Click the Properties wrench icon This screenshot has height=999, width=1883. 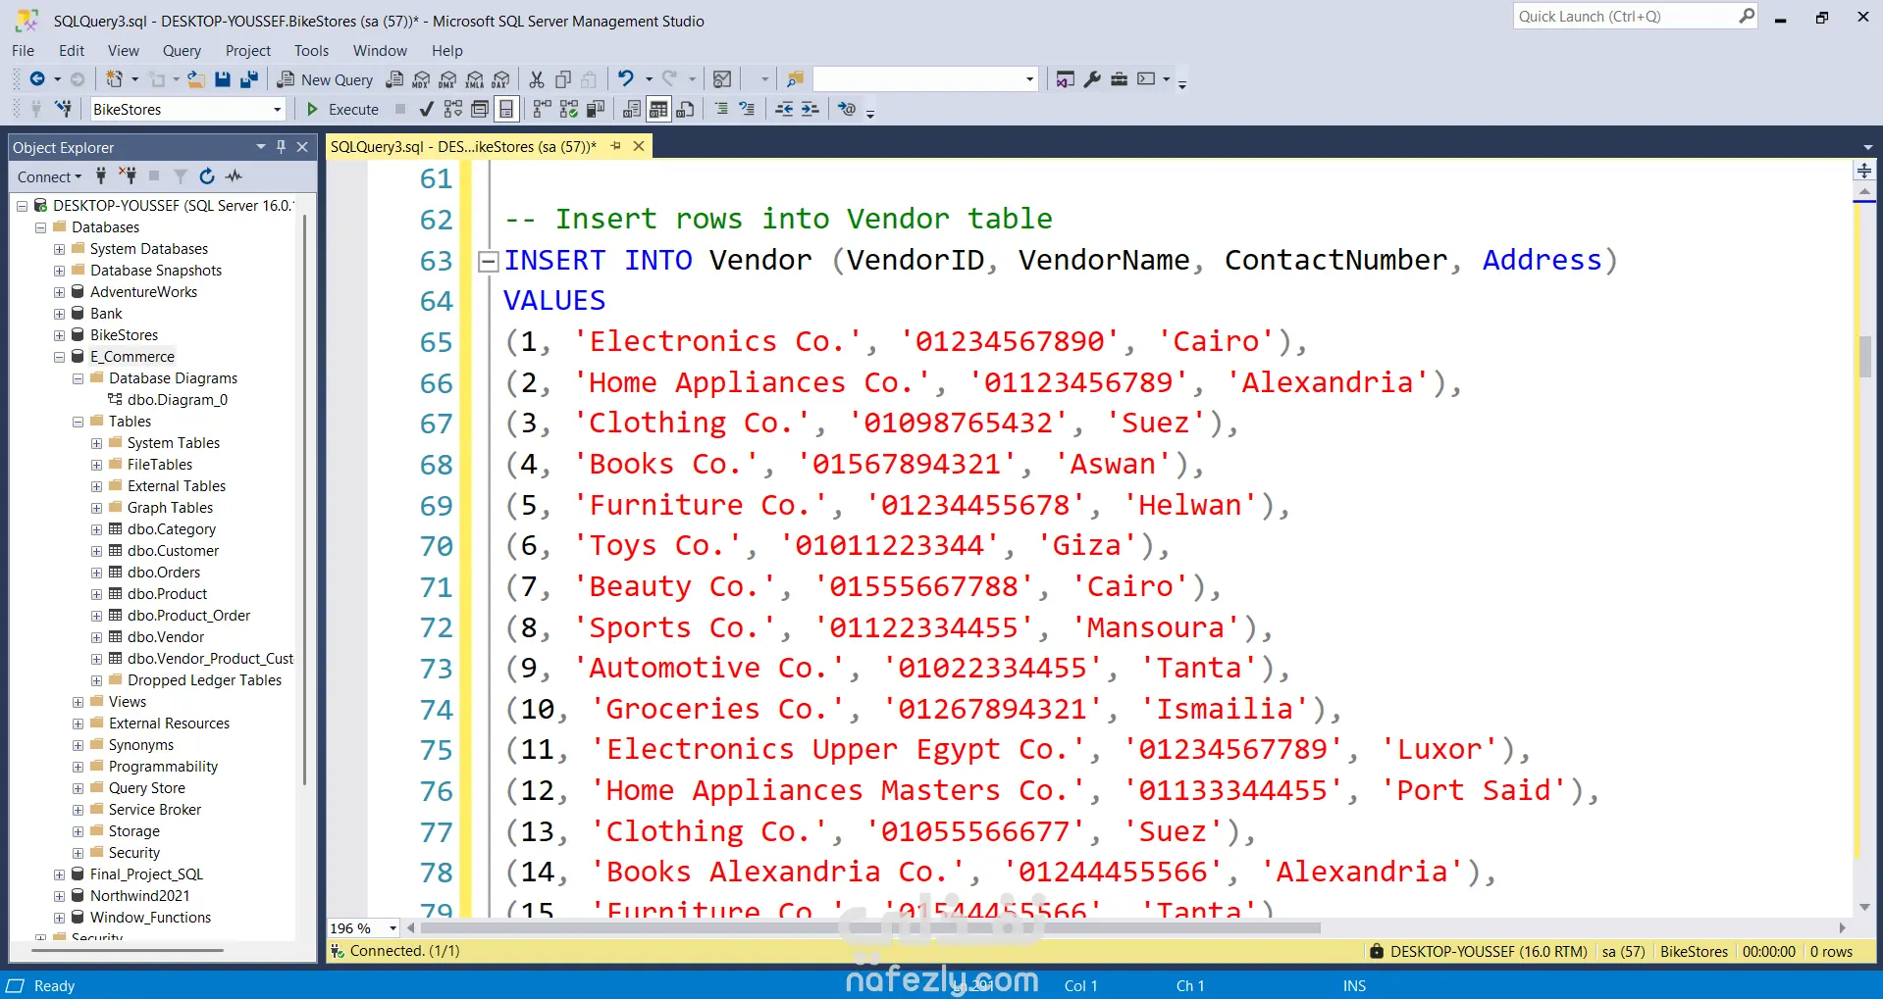coord(1092,79)
